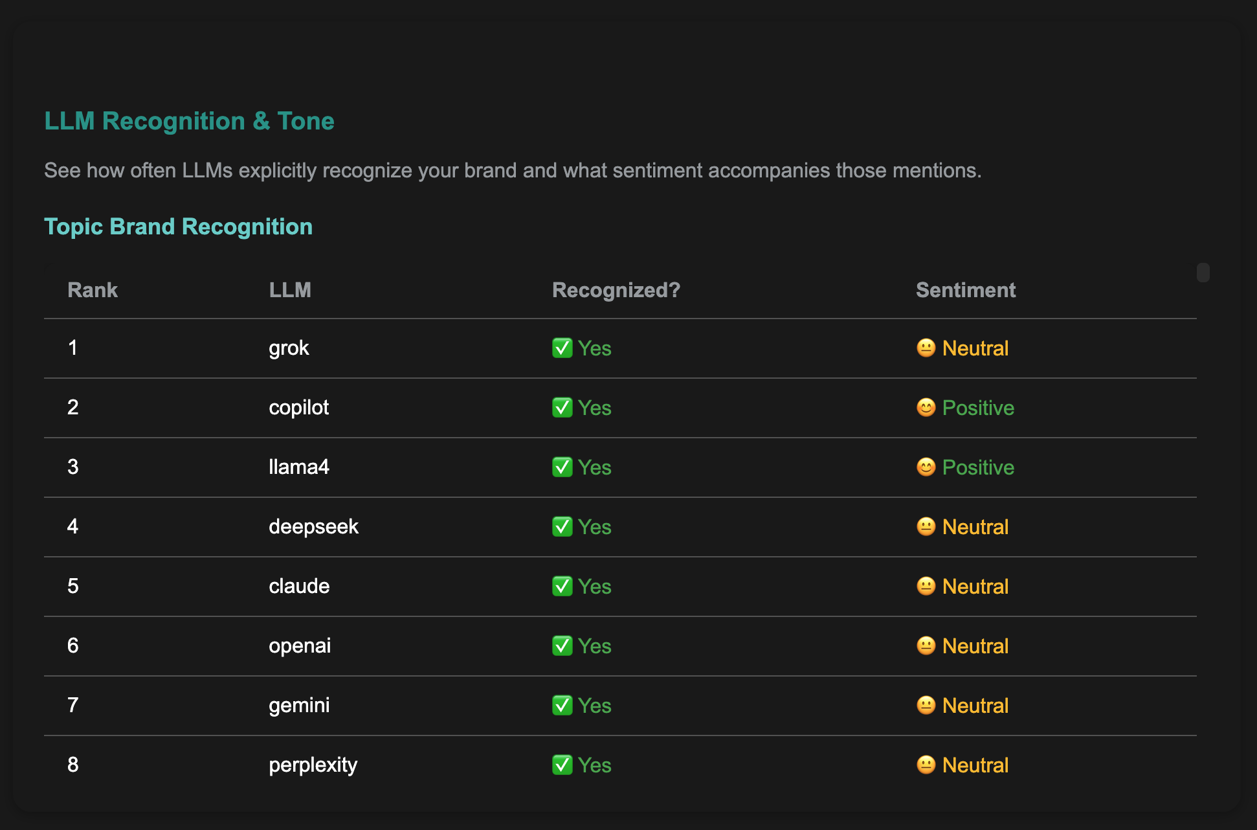Click the Neutral sentiment label for perplexity

pos(975,765)
